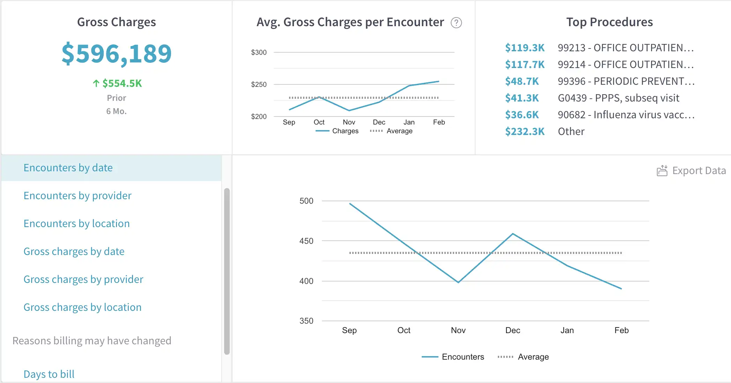The width and height of the screenshot is (731, 383).
Task: Click the sidebar vertical scrollbar thumb
Action: [227, 271]
